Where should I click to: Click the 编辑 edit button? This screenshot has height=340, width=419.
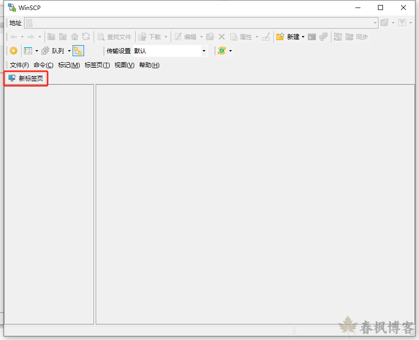pos(185,37)
